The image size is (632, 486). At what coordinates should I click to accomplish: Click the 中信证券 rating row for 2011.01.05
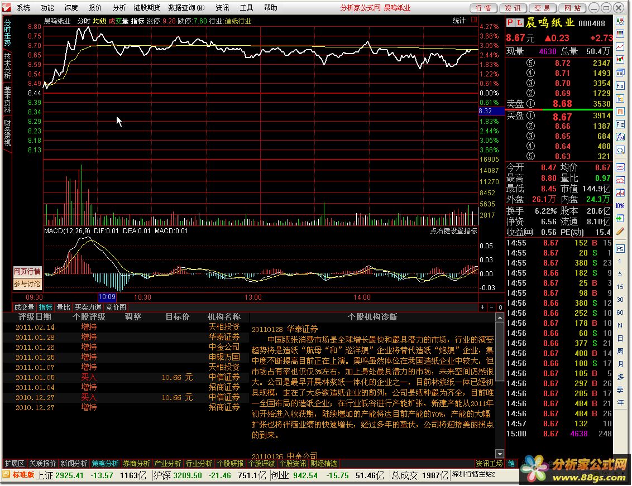[127, 378]
